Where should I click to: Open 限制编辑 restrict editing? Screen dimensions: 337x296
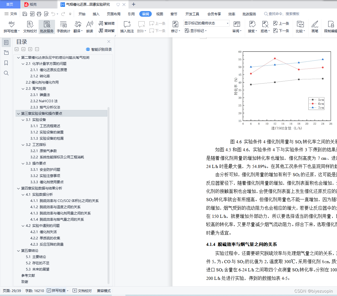(x=330, y=27)
